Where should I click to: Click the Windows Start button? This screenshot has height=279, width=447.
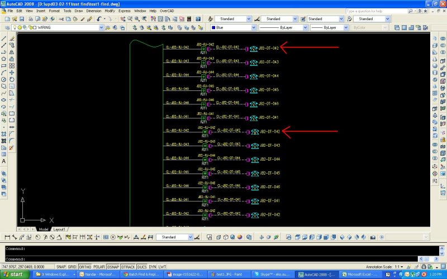pyautogui.click(x=13, y=275)
